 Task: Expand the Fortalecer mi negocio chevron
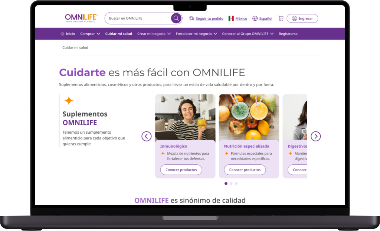(x=215, y=34)
